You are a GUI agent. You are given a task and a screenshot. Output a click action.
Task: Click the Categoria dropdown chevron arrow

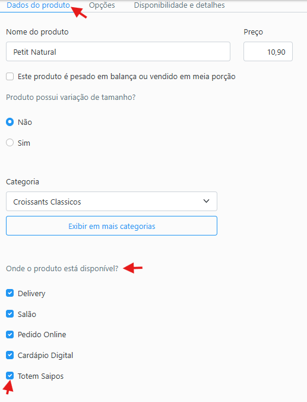(207, 201)
